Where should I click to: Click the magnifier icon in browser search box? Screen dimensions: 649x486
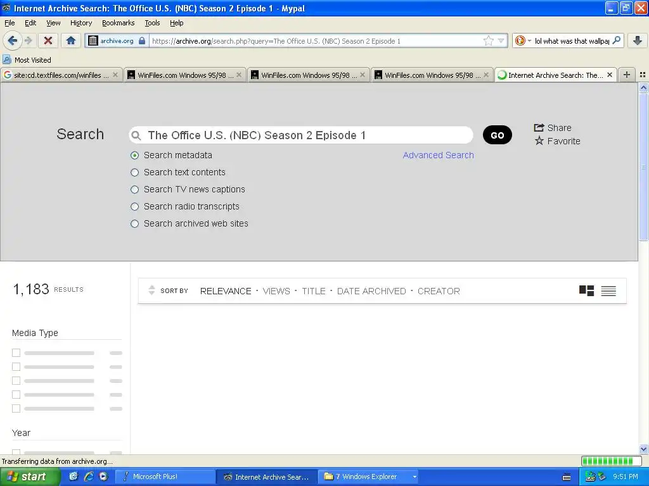[616, 40]
